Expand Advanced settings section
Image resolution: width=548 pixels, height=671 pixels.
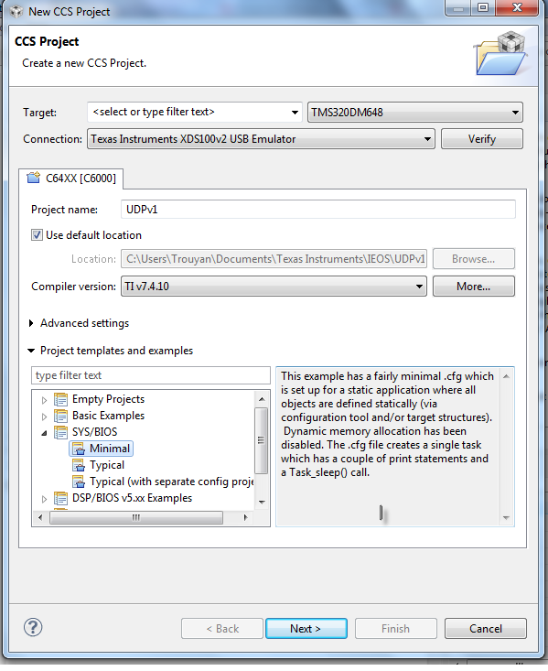point(31,323)
